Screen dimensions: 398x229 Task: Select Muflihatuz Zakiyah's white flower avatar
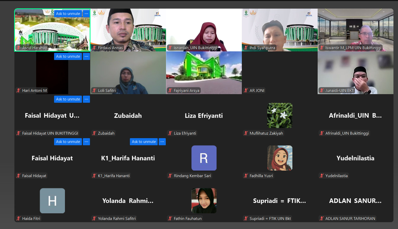280,115
